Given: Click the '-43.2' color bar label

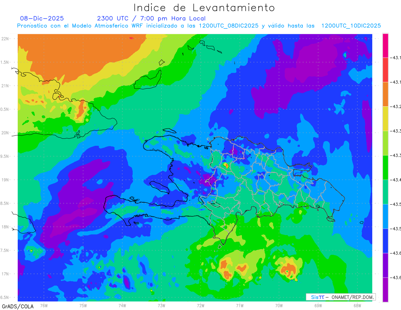Looking at the screenshot, I should click(x=396, y=107).
